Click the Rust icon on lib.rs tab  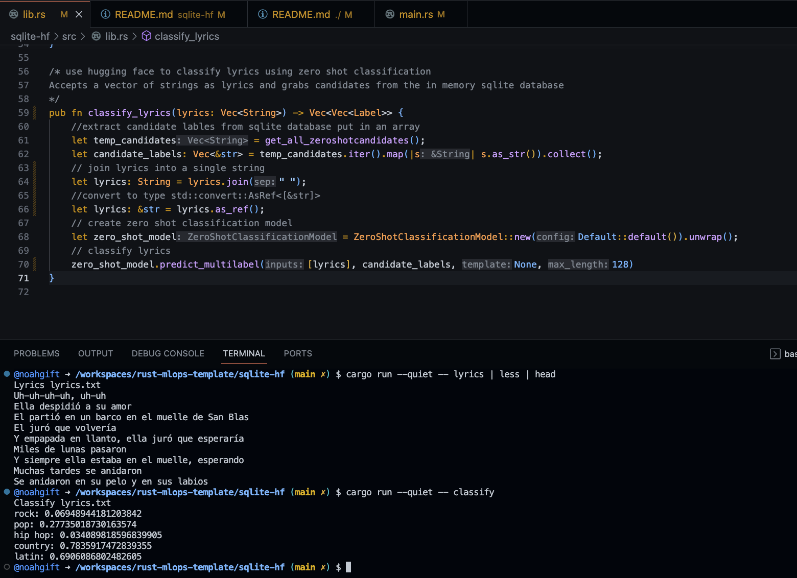[14, 14]
